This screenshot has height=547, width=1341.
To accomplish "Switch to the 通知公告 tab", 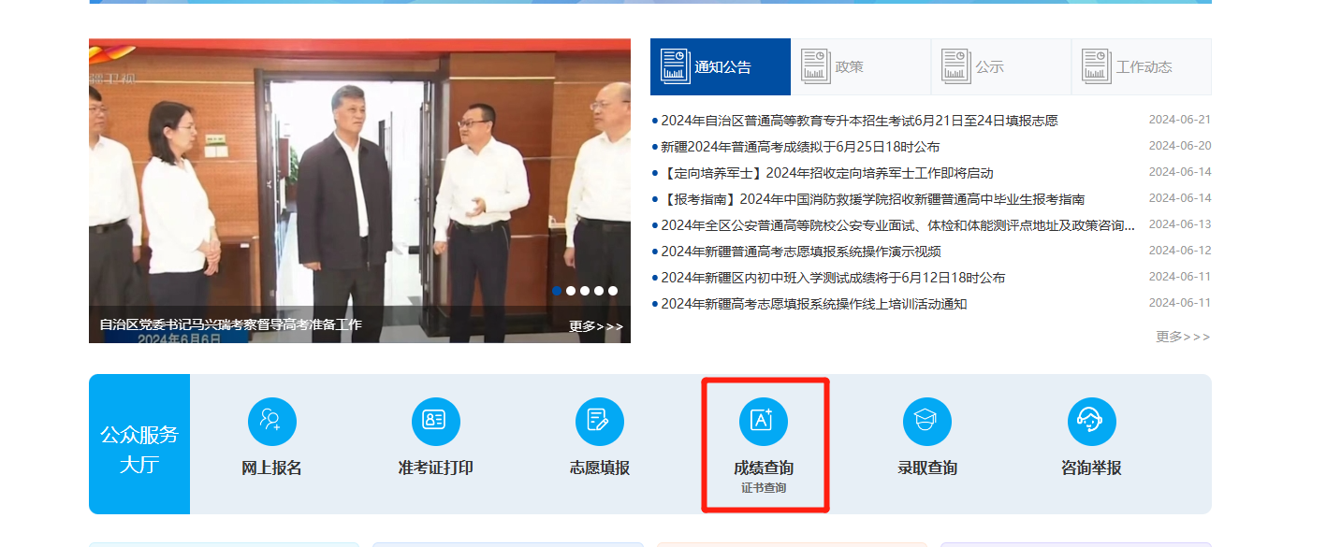I will point(721,67).
